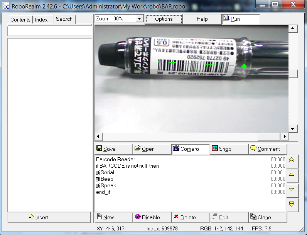
Task: Click the Comment speech bubble icon
Action: point(253,148)
